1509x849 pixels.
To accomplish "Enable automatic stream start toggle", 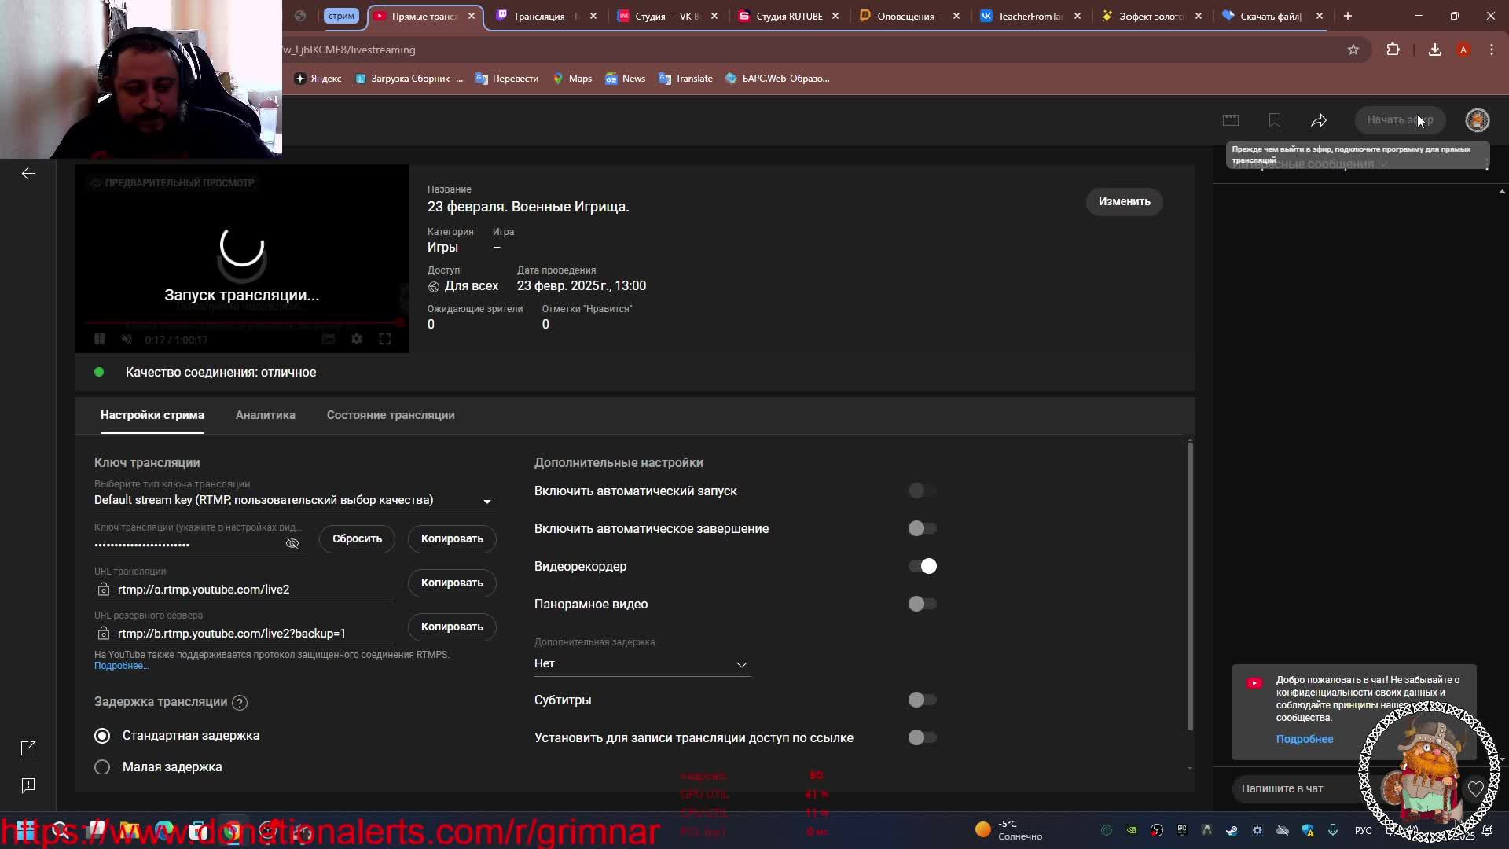I will click(x=922, y=491).
